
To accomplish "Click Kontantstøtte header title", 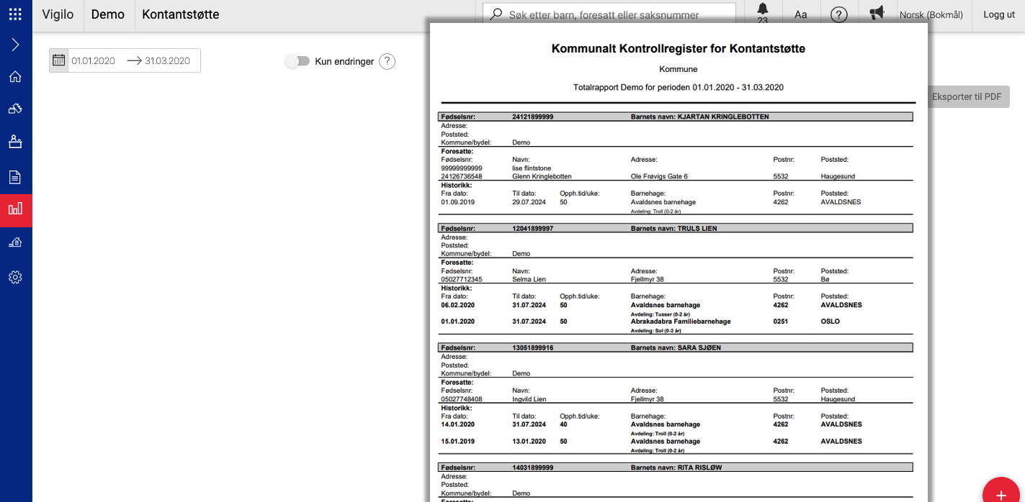I will (x=181, y=14).
